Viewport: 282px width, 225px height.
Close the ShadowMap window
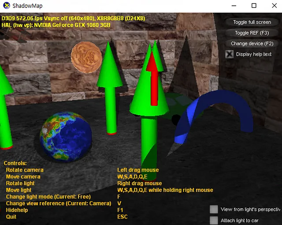[x=273, y=6]
